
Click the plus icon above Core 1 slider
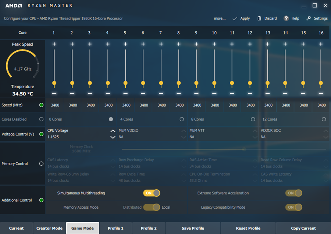[x=54, y=44]
